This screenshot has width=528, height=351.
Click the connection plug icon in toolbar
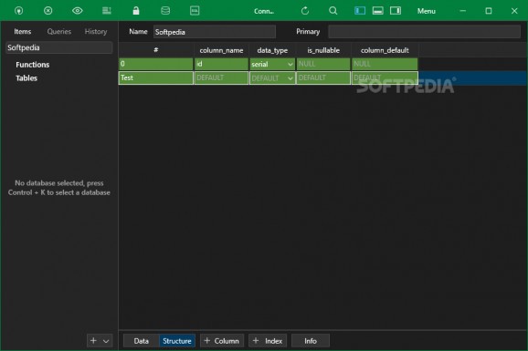(19, 11)
